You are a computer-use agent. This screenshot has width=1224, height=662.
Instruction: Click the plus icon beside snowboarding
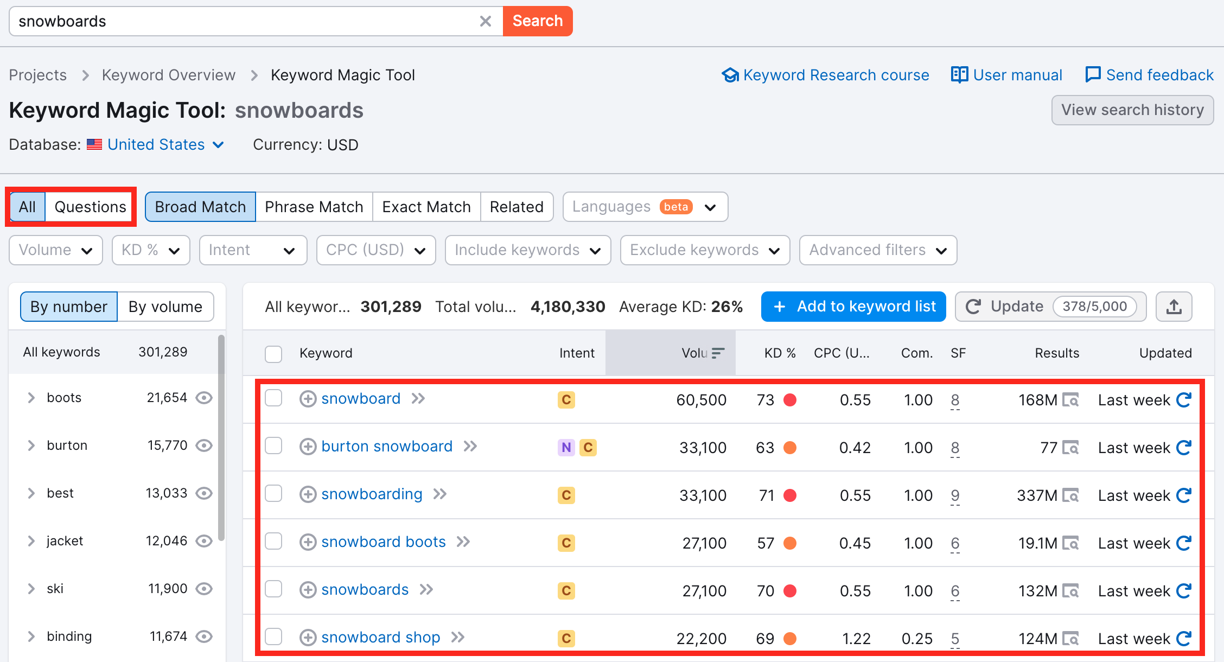click(308, 494)
